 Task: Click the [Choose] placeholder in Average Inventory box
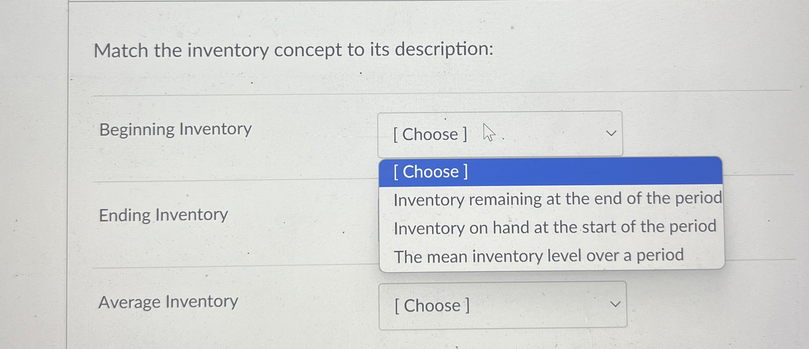pos(432,305)
